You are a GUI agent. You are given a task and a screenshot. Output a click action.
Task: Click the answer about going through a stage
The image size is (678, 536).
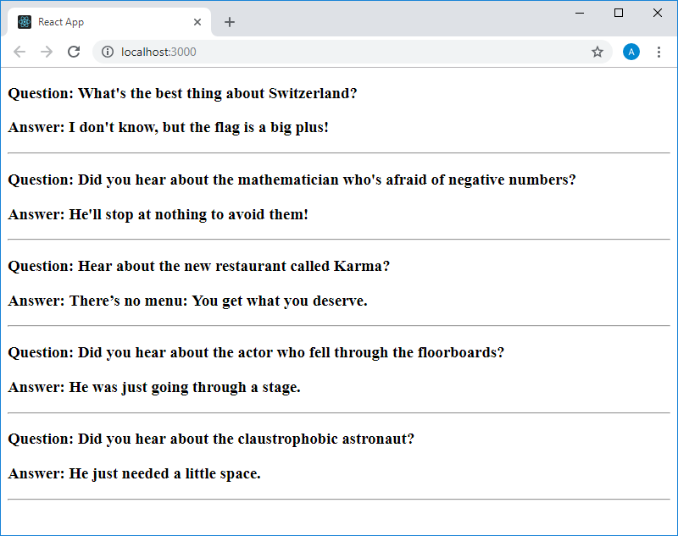click(154, 387)
